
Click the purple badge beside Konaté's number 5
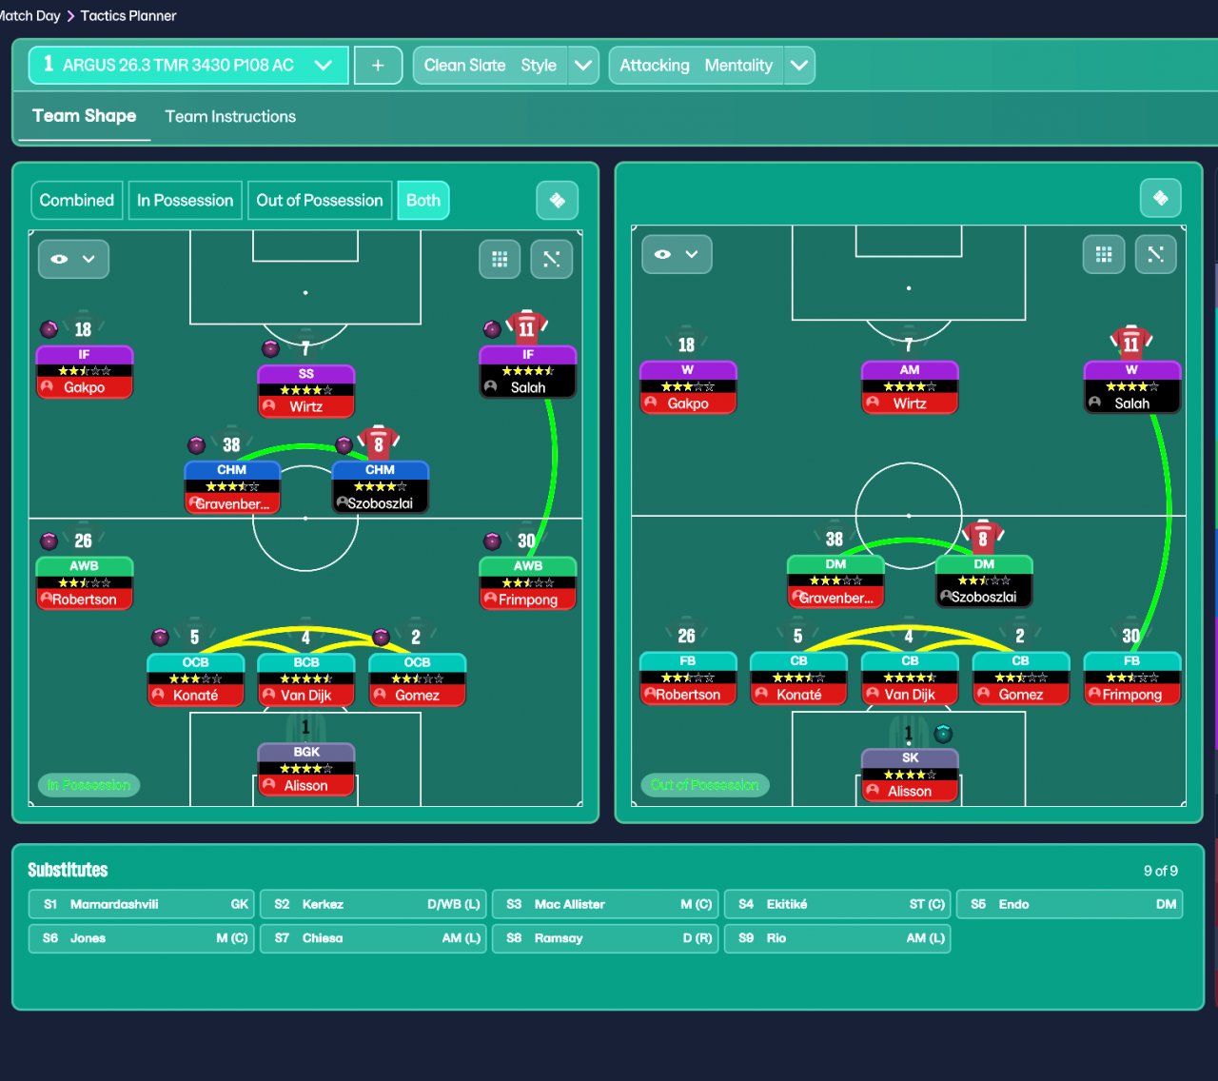pos(160,637)
